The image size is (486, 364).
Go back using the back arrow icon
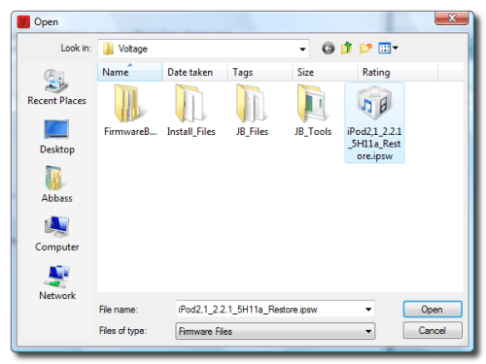[328, 49]
